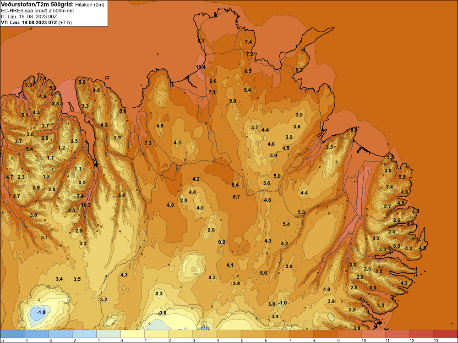Click the 'EC-HRES spá brúuð á 500m net' line
Viewport: 458px width, 343px height.
[x=37, y=11]
